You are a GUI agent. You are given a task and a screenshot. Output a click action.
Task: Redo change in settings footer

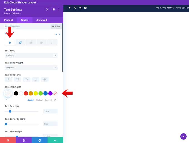pyautogui.click(x=39, y=140)
